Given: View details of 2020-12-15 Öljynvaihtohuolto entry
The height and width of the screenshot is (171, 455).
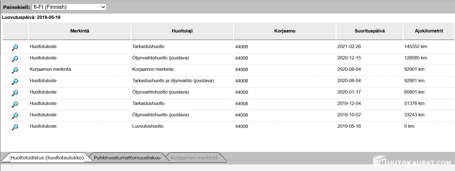Looking at the screenshot, I should [15, 59].
